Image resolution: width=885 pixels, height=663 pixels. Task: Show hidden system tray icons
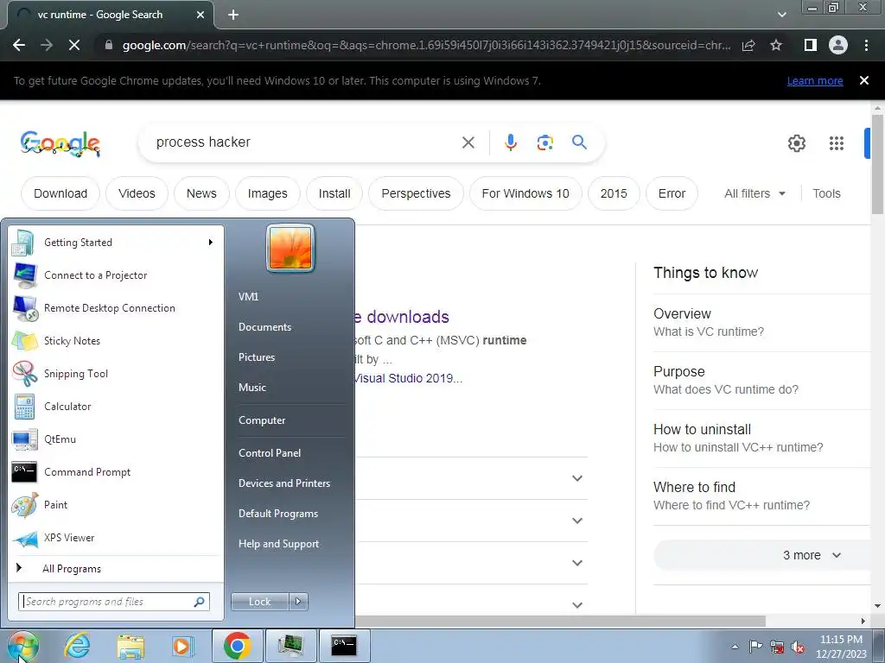pos(735,647)
